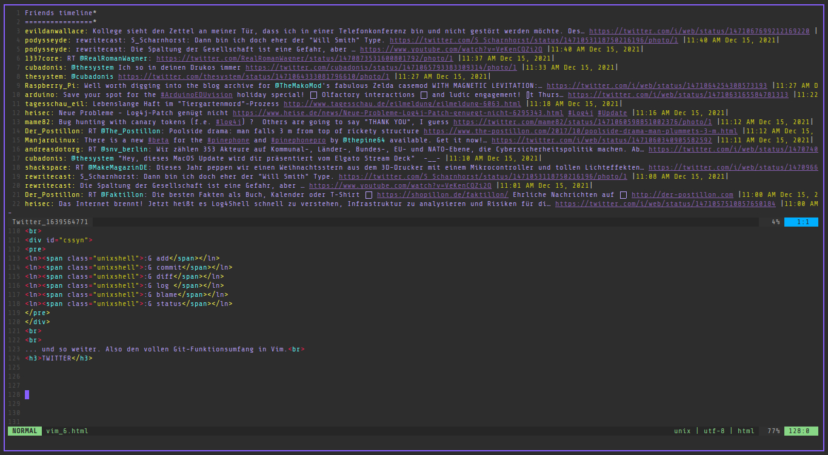
Task: Click the #Update hashtag in heisec's tweet
Action: coord(612,113)
